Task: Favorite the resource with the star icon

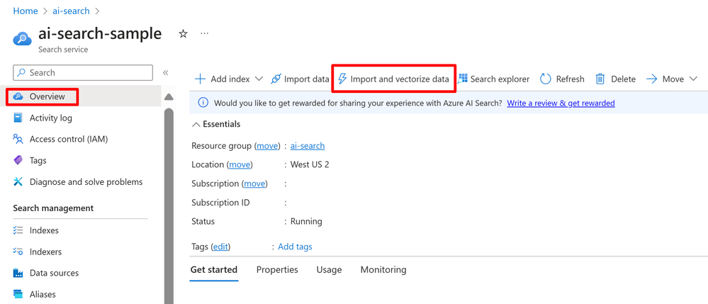Action: click(183, 34)
